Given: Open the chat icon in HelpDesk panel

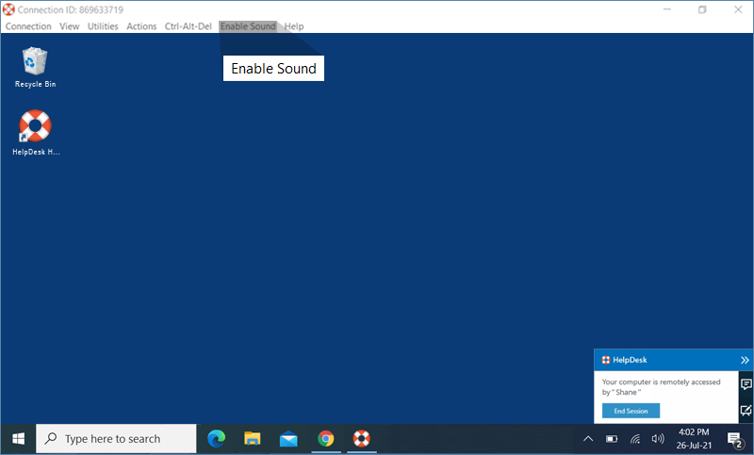Looking at the screenshot, I should coord(746,384).
